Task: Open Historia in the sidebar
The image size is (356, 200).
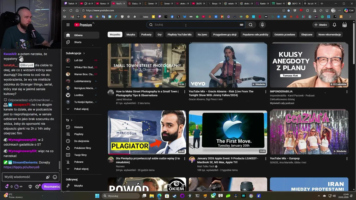Action: point(82,127)
